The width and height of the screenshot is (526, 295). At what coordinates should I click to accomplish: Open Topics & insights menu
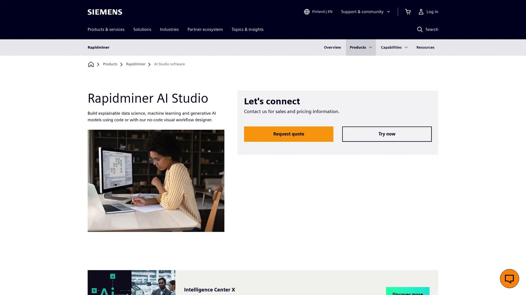247,29
